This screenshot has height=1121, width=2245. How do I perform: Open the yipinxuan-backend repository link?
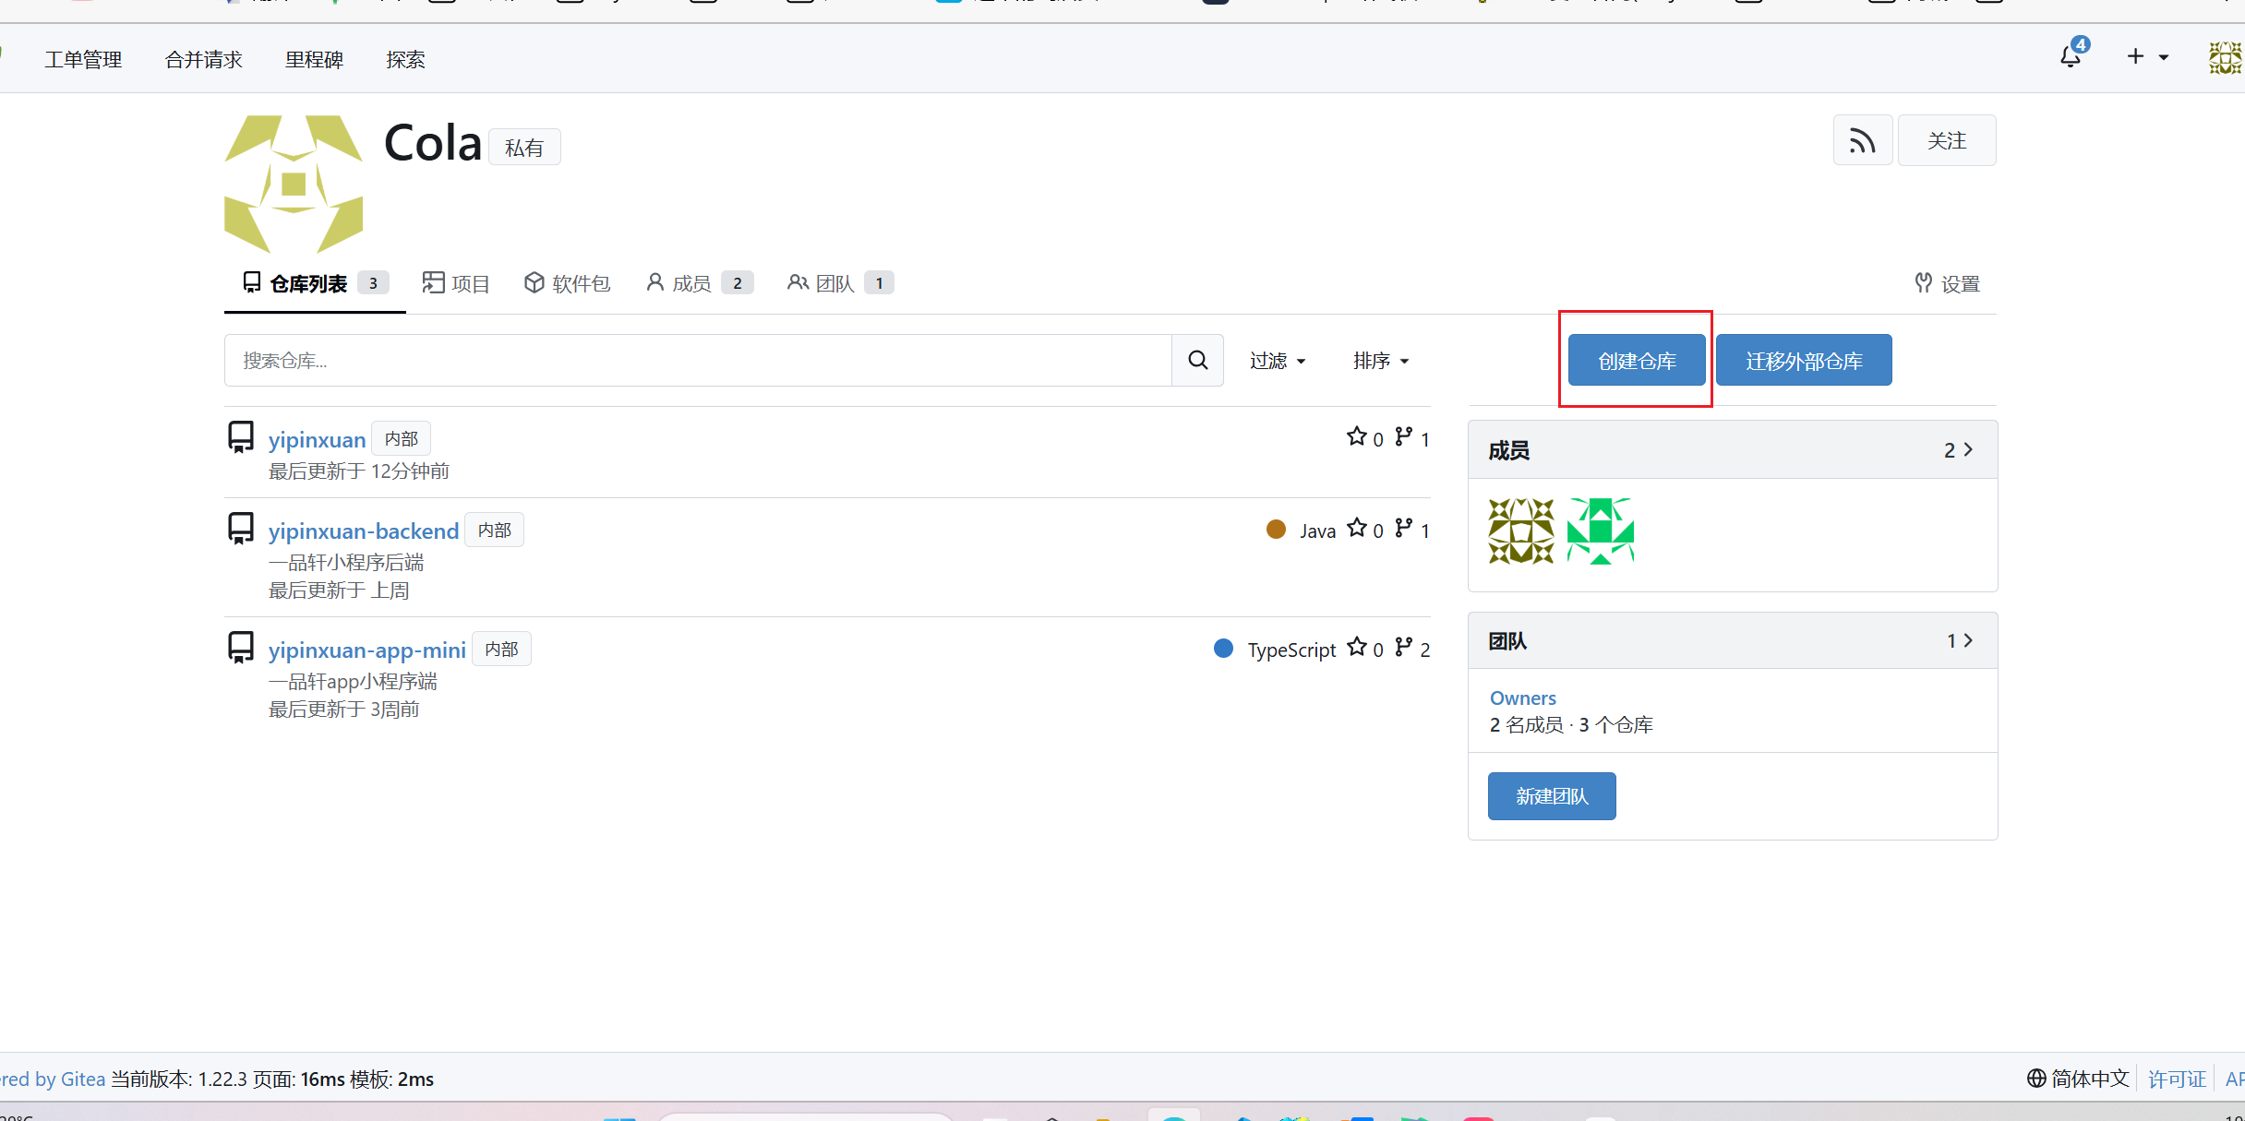(363, 531)
